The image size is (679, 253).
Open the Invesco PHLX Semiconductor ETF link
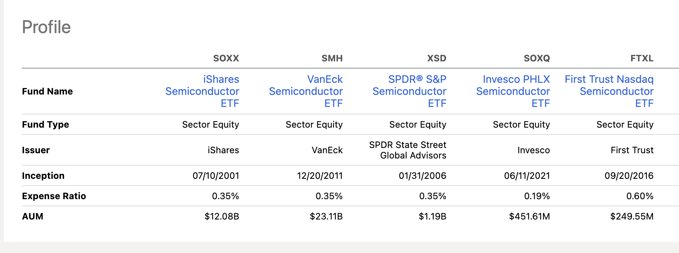[513, 91]
